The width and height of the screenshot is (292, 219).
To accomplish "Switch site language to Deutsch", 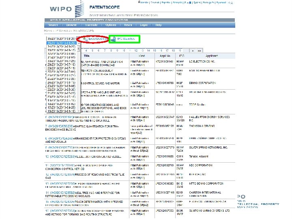I will [x=155, y=2].
